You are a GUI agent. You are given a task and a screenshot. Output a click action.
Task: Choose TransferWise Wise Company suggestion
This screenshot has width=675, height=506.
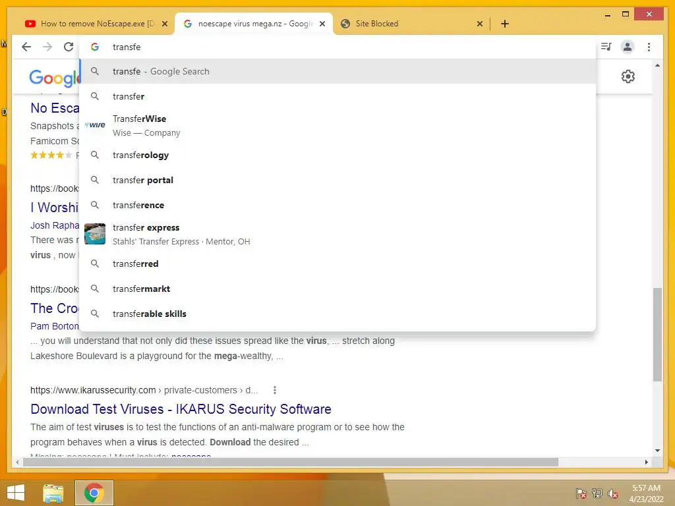(x=338, y=126)
